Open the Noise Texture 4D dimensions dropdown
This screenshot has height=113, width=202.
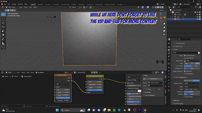63,84
